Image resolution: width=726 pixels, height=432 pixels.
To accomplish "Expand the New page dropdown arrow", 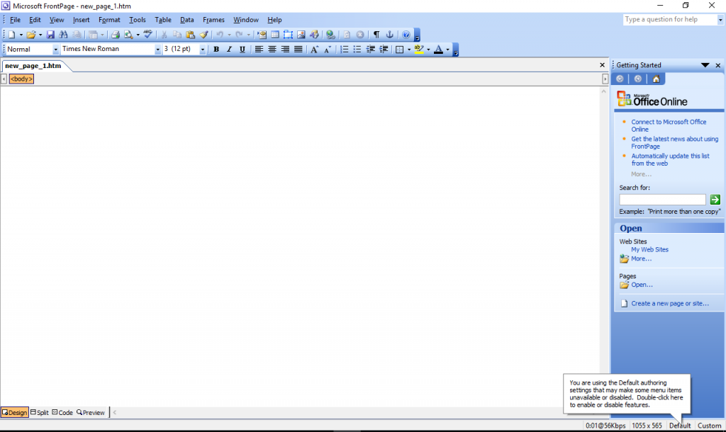I will coord(21,35).
